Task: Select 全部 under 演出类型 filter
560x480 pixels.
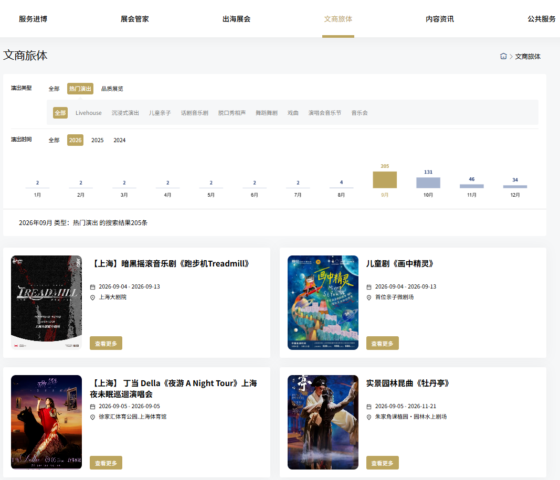Action: (54, 89)
